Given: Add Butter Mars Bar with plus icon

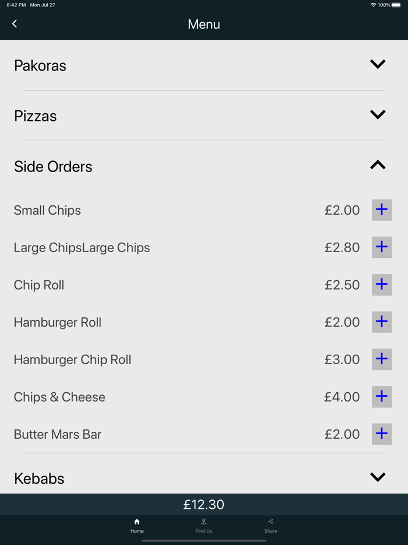Looking at the screenshot, I should point(382,434).
